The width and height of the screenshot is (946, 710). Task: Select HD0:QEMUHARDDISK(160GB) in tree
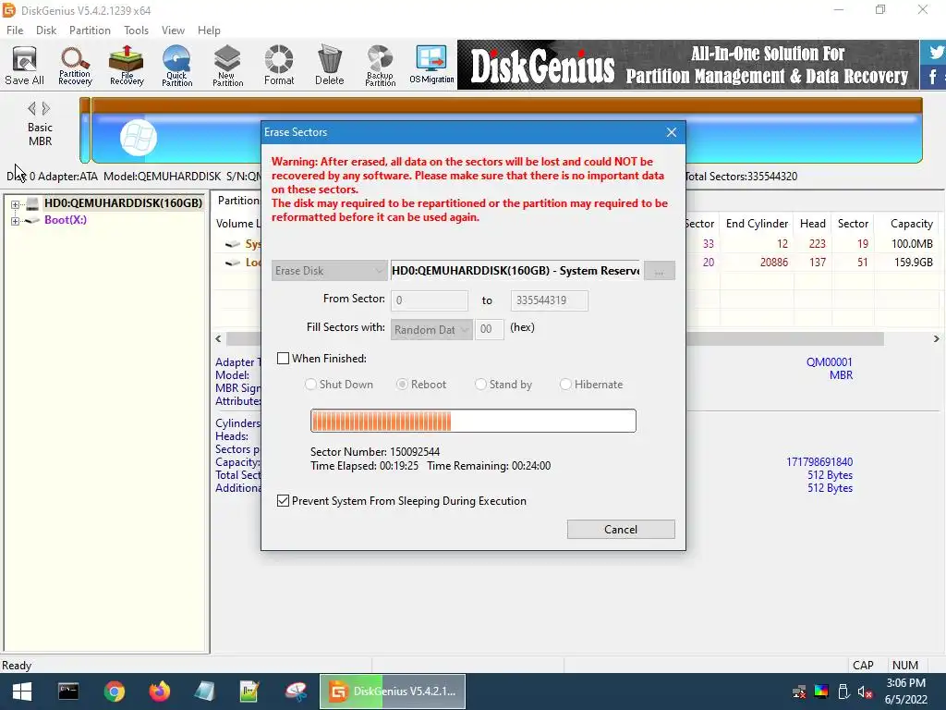(123, 202)
